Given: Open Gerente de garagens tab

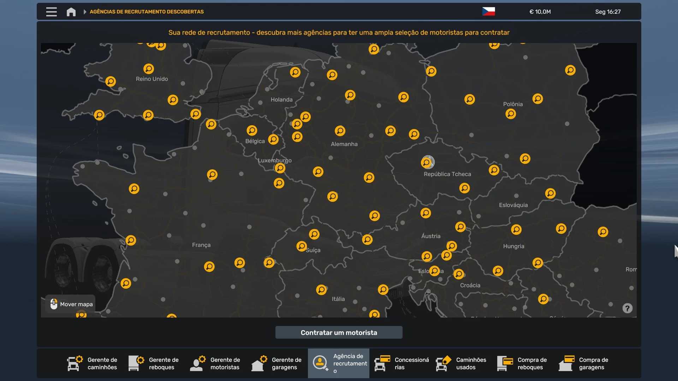Looking at the screenshot, I should click(277, 363).
